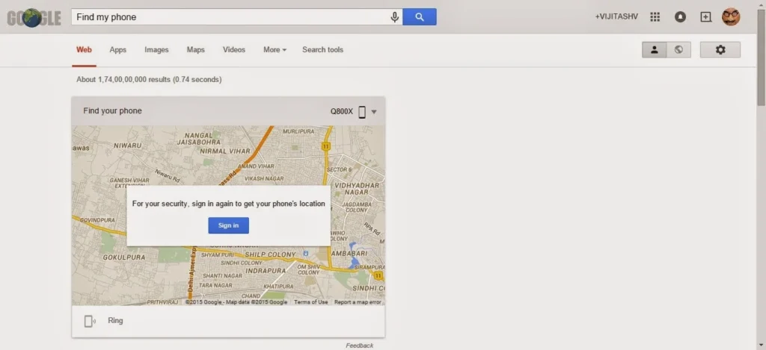Image resolution: width=766 pixels, height=350 pixels.
Task: Click the Google logo with globe
Action: click(x=34, y=18)
